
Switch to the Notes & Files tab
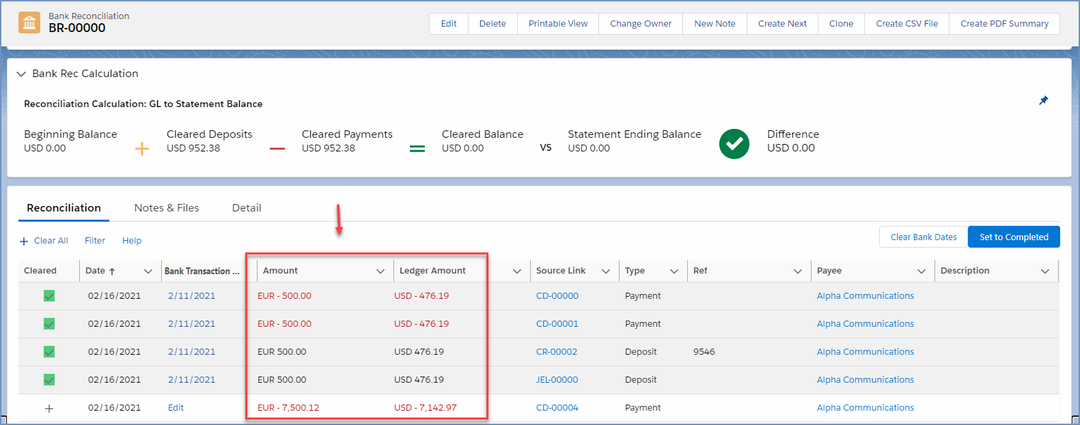point(167,208)
